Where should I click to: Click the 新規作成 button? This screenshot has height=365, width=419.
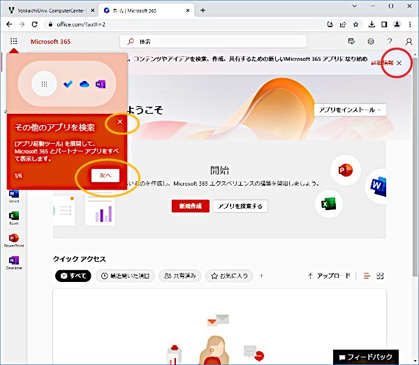(191, 206)
